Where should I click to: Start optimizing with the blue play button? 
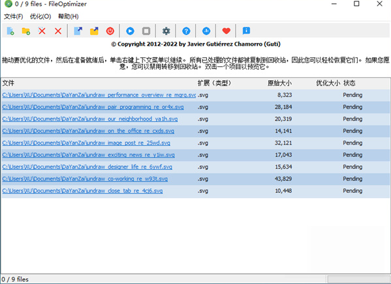[x=130, y=31]
